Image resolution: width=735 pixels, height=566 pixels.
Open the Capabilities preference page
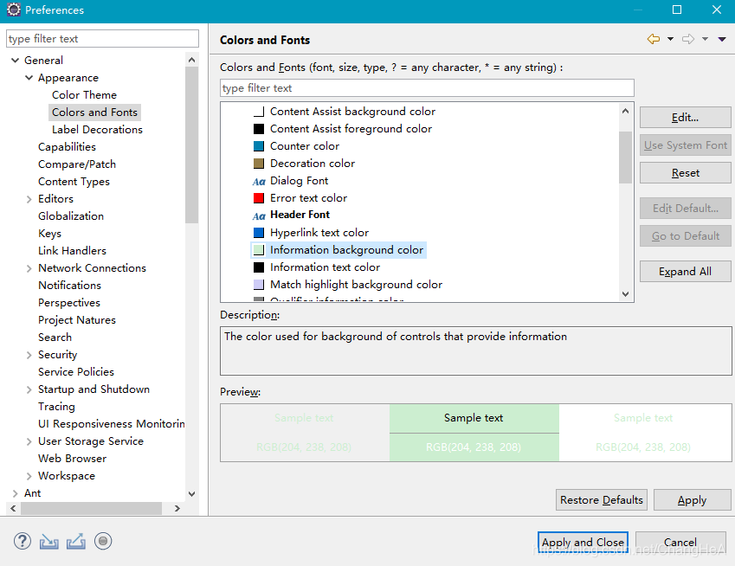67,147
